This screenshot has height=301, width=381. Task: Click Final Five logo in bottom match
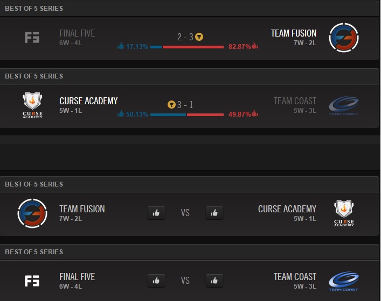click(x=32, y=281)
